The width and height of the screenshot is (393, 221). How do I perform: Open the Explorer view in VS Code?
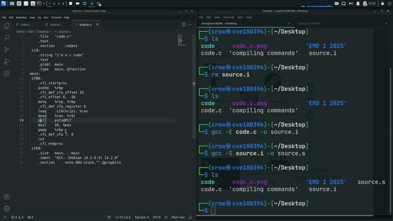7,26
